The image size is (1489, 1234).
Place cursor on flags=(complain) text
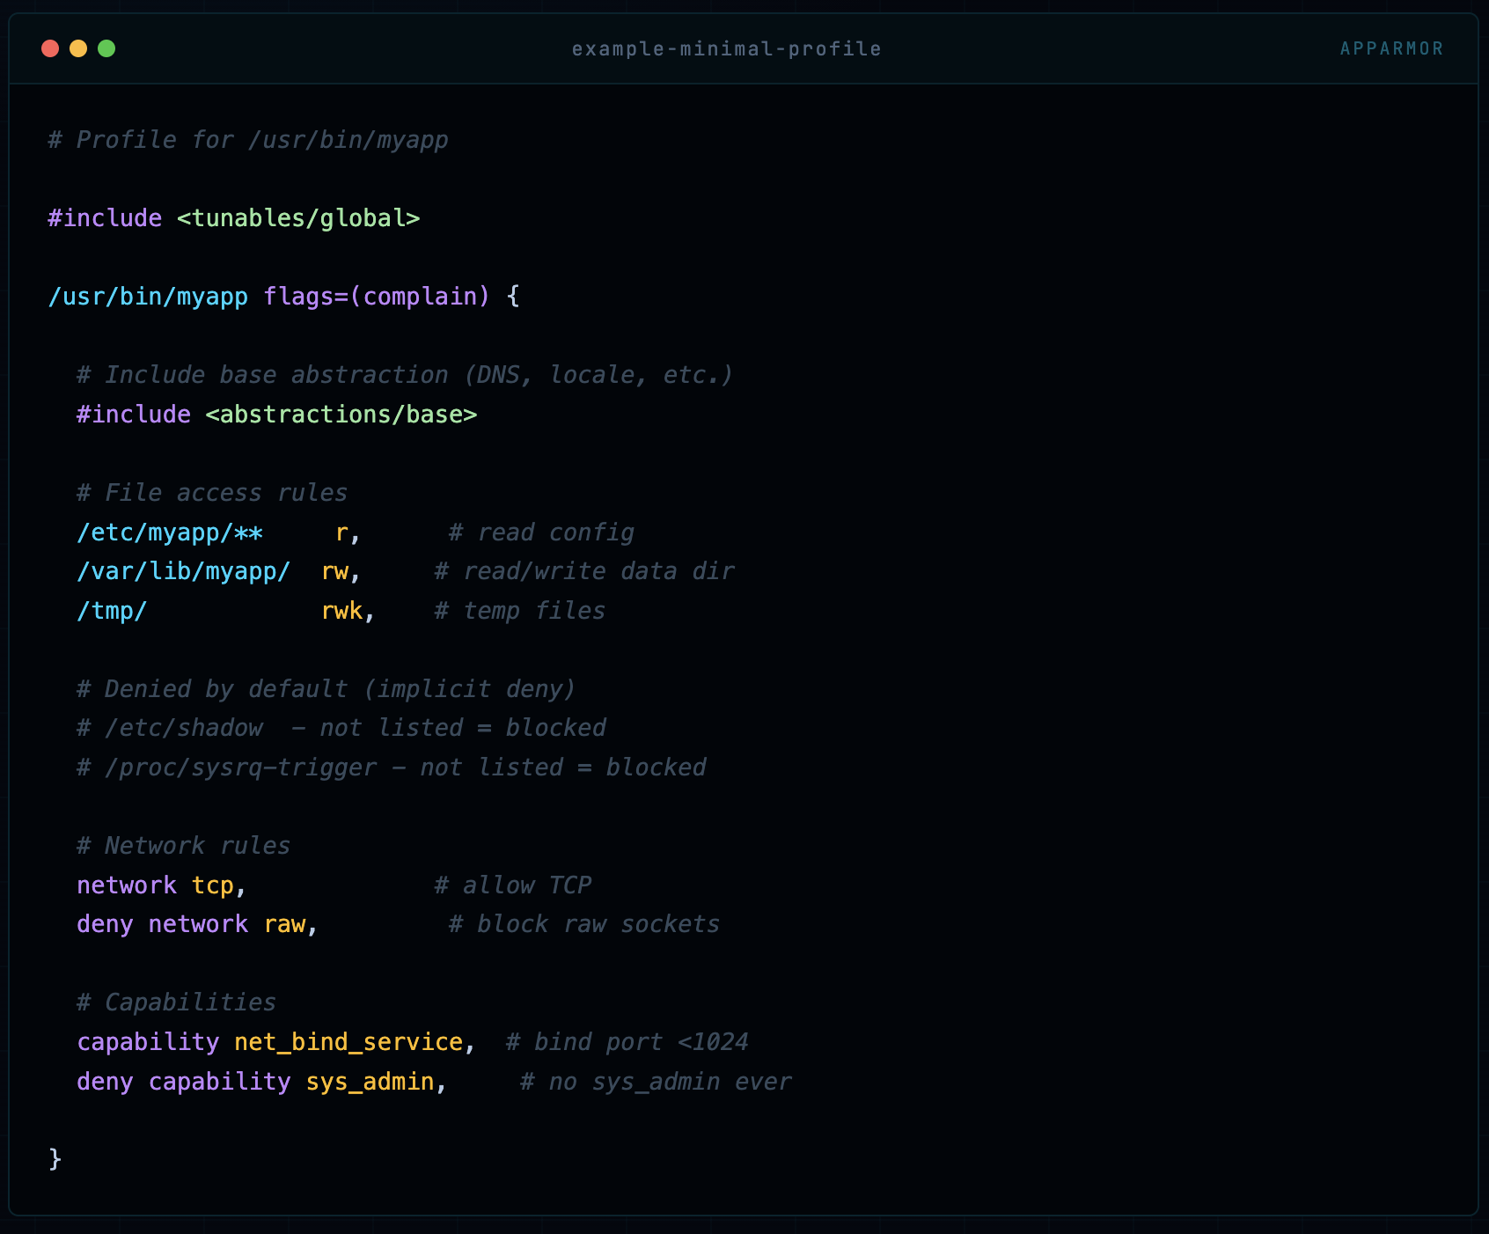click(x=377, y=297)
